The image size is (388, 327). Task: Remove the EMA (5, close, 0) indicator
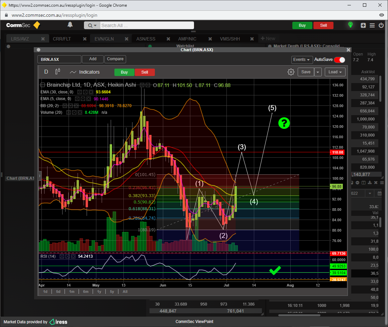89,99
